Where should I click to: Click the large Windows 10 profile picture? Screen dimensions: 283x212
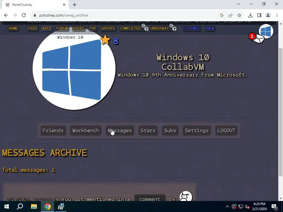(x=74, y=68)
